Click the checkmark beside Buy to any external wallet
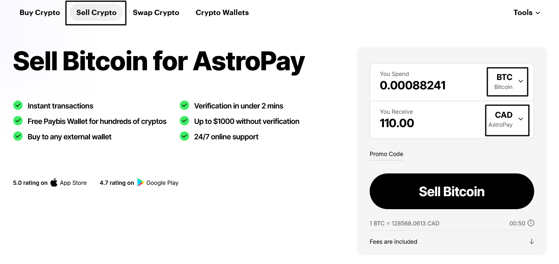The image size is (559, 264). pyautogui.click(x=18, y=136)
